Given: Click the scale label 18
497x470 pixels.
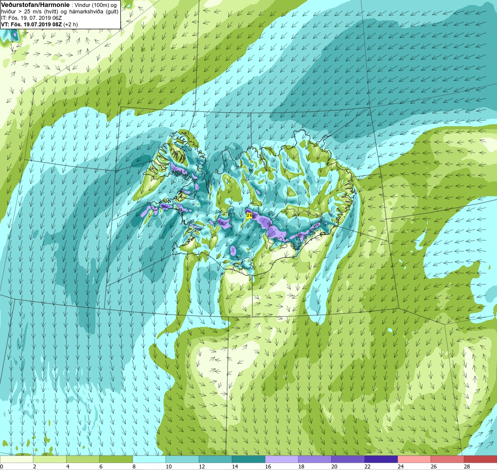Looking at the screenshot, I should [301, 467].
